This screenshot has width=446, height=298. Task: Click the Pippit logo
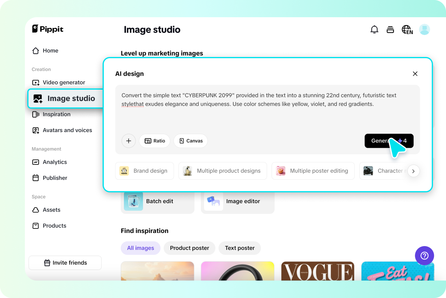click(48, 29)
